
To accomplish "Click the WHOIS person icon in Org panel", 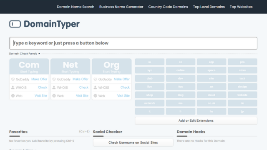I will tap(95, 87).
